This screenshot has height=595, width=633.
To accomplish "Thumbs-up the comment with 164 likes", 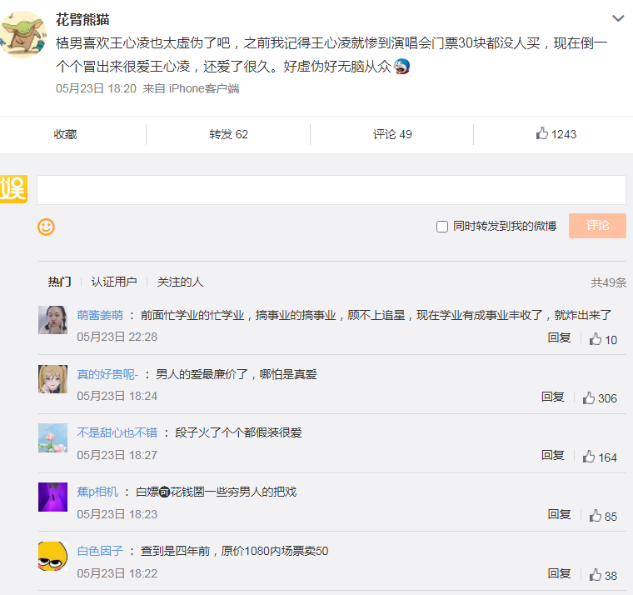I will [600, 457].
